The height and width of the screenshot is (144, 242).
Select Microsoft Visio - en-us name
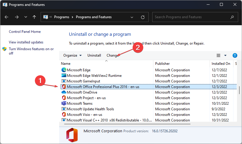coord(84,115)
